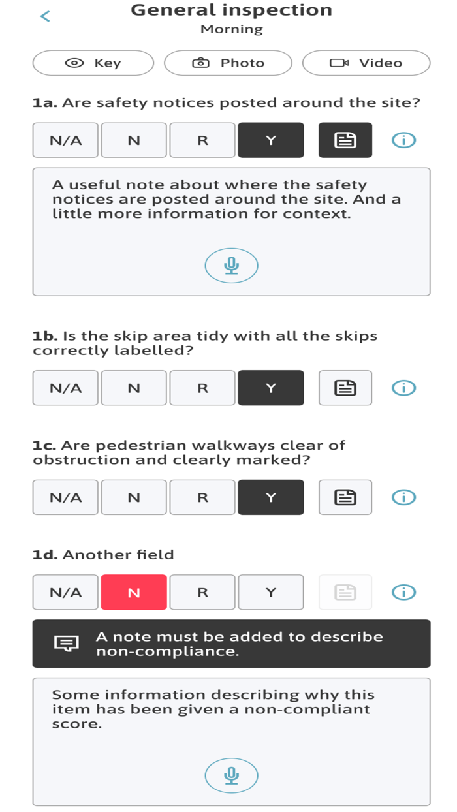
Task: Select R for question 1a
Action: [x=202, y=140]
